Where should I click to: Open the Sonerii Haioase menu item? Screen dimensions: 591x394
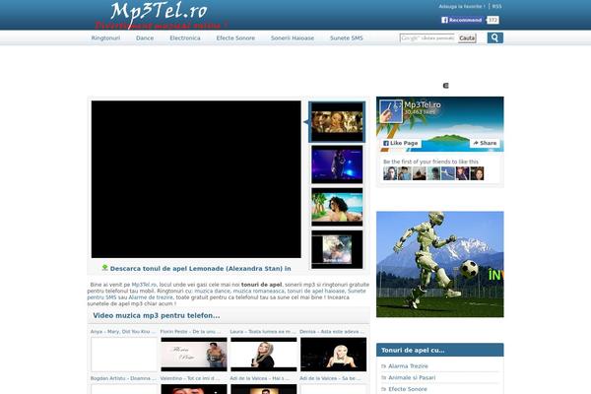(x=293, y=38)
